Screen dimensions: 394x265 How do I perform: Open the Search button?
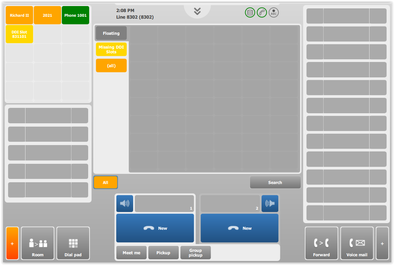pos(275,183)
